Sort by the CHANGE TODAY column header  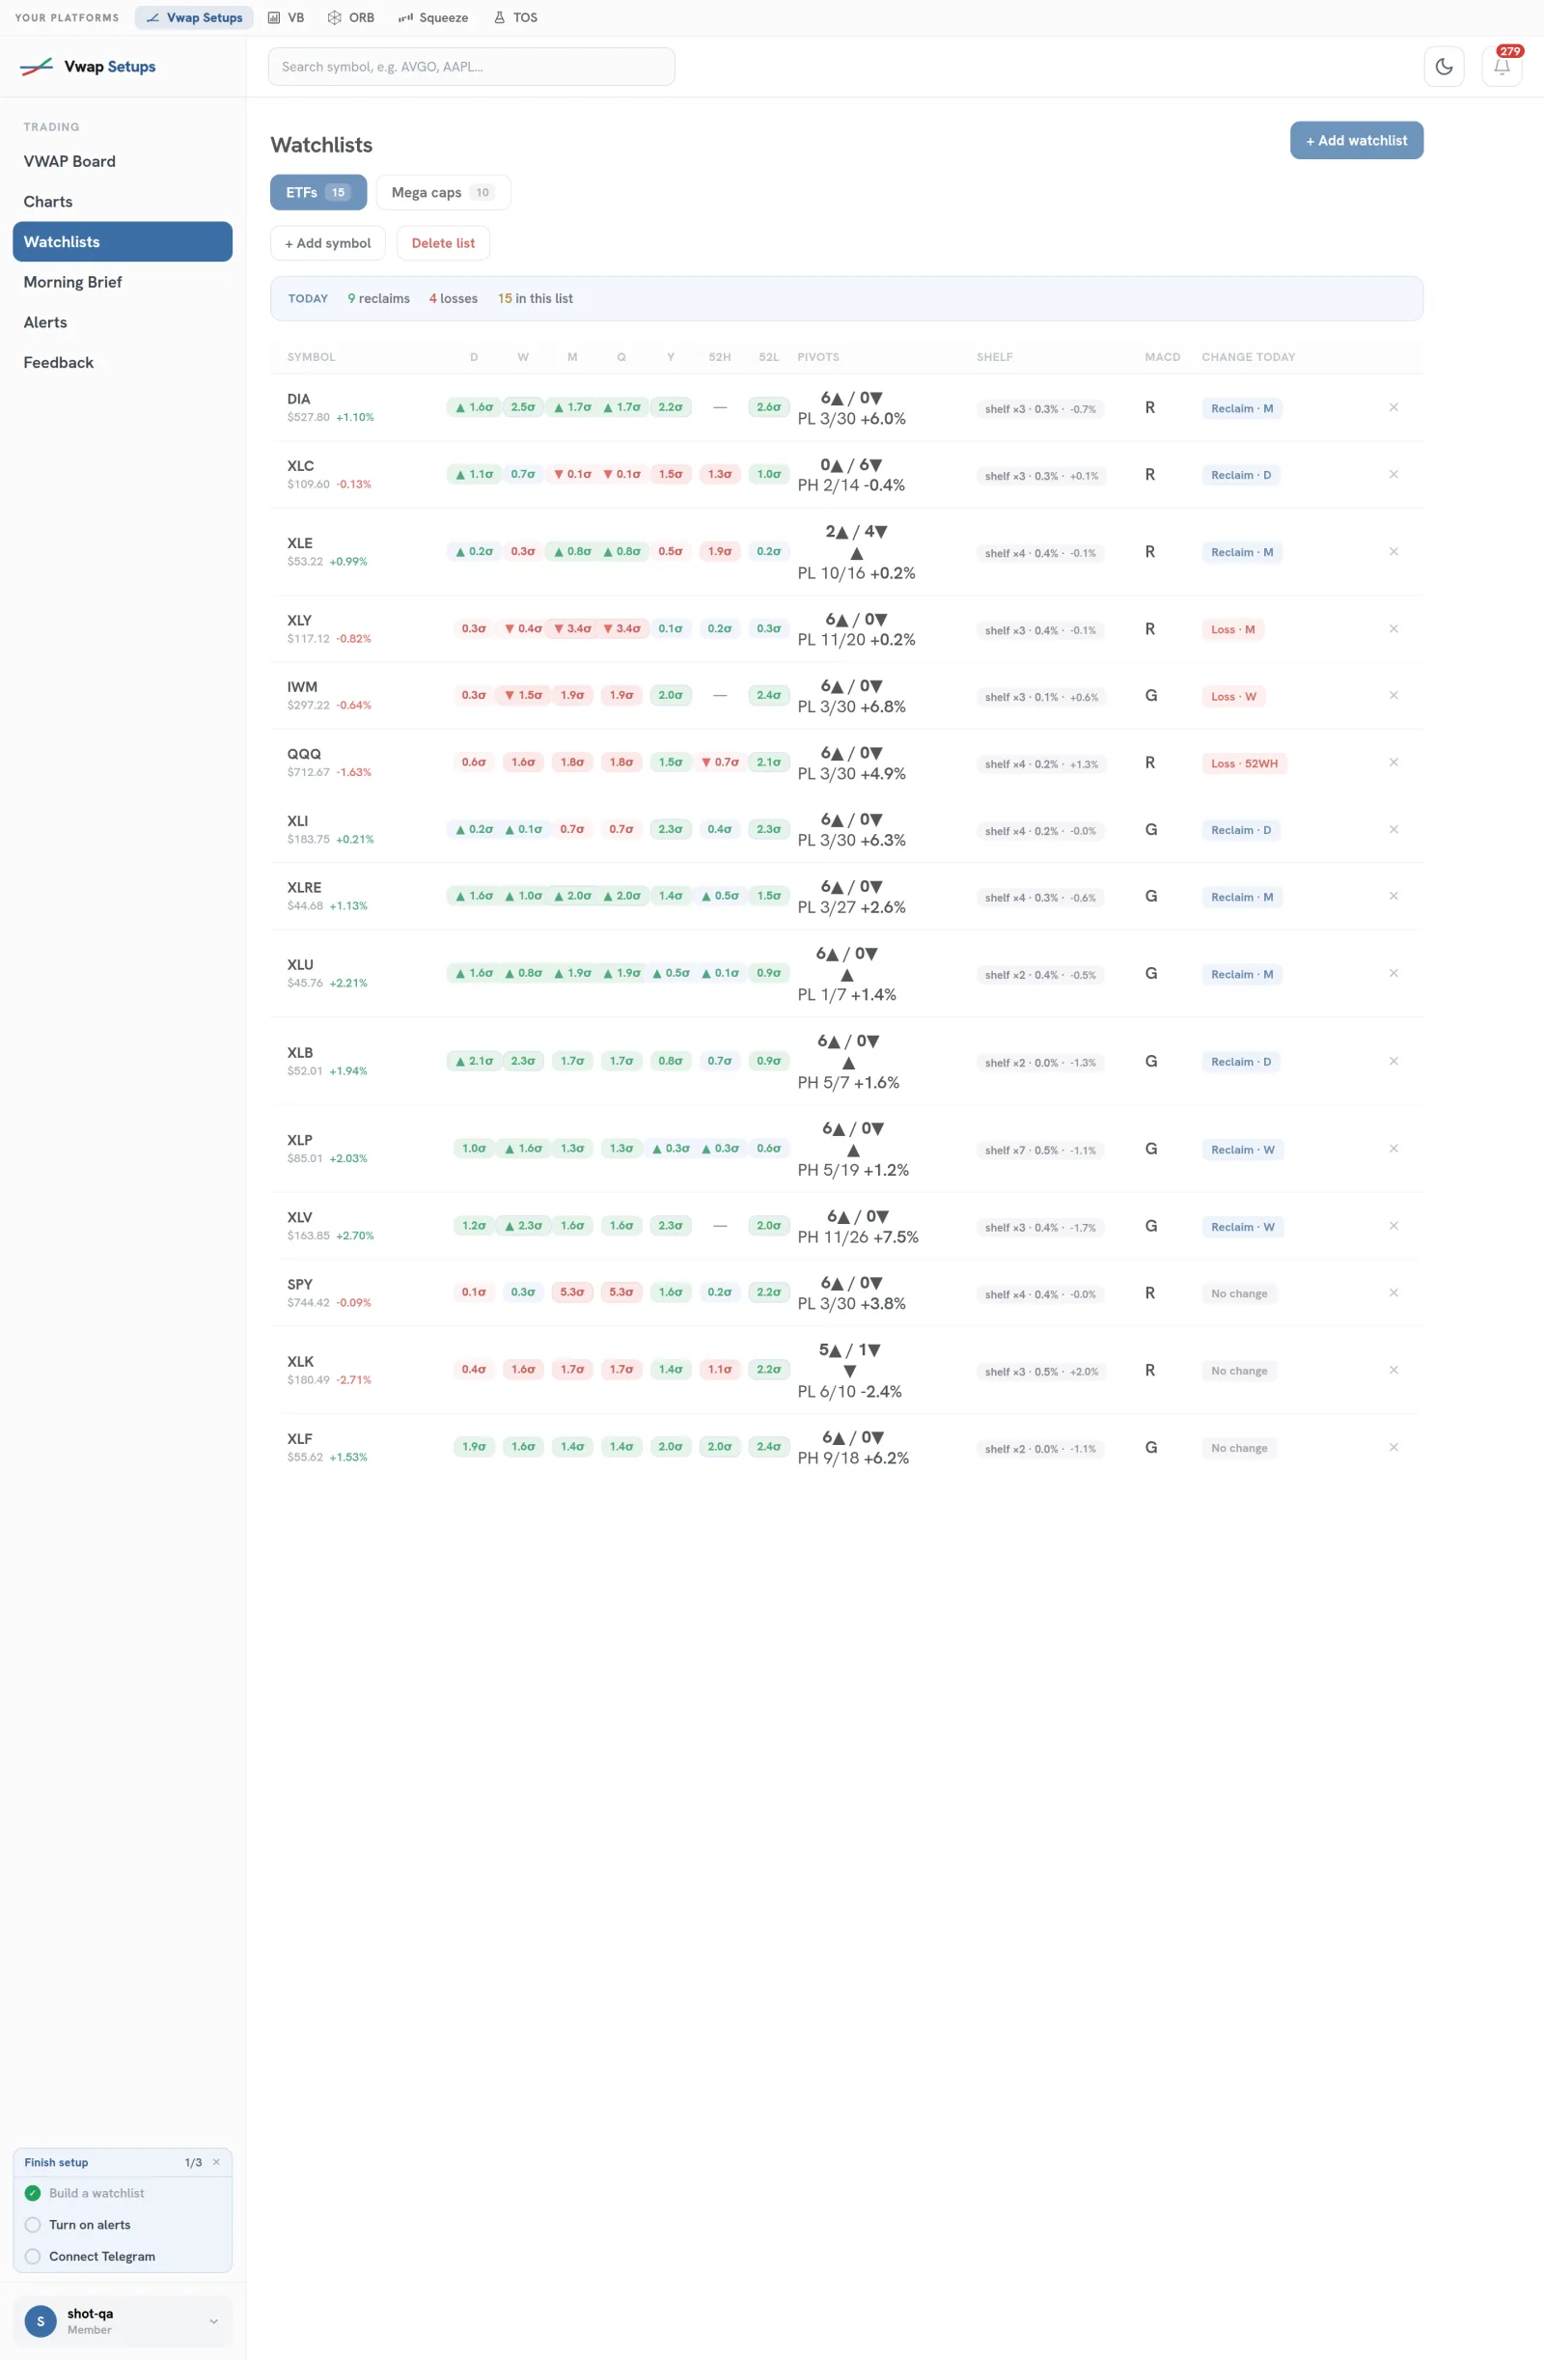click(1249, 357)
